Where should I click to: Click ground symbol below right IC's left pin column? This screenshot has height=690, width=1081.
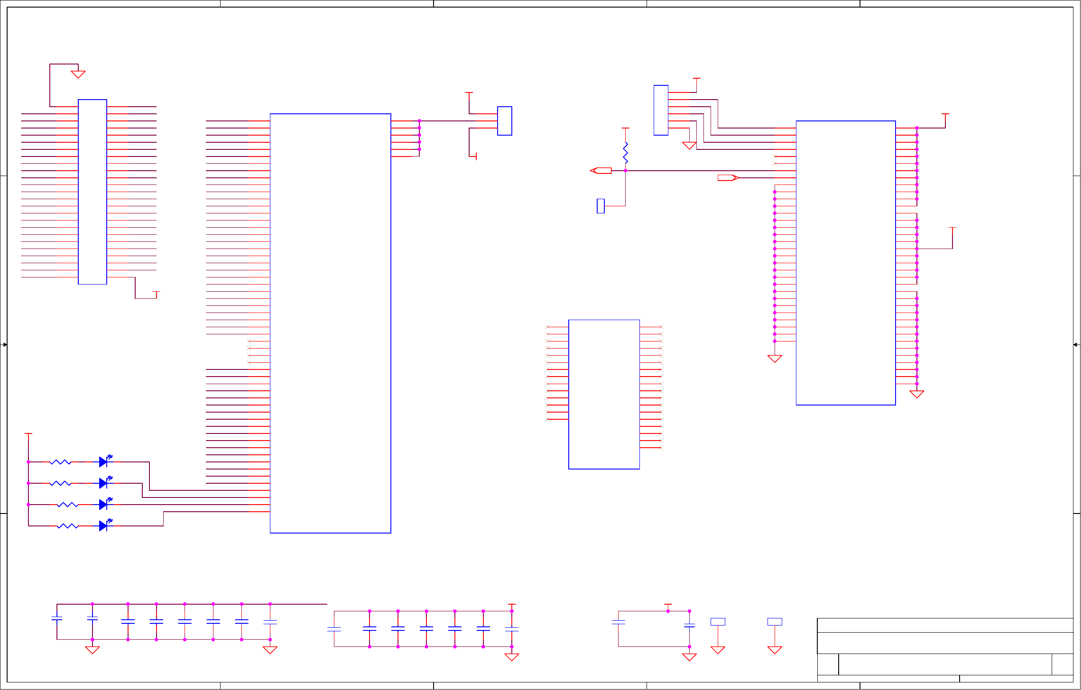(x=774, y=359)
